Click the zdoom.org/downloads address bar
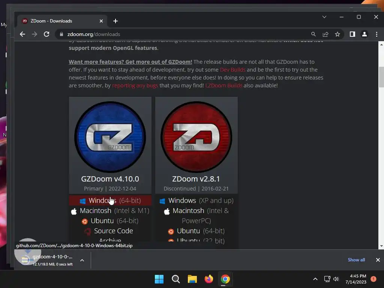 [x=181, y=34]
